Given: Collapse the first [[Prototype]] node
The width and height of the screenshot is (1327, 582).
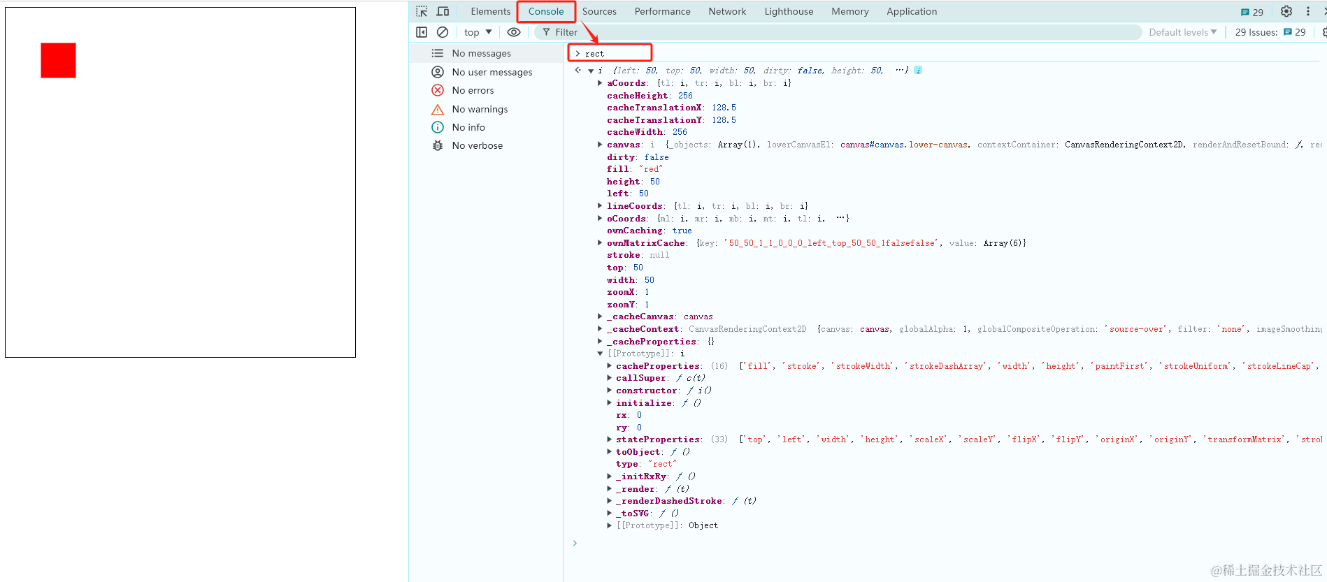Looking at the screenshot, I should [600, 354].
